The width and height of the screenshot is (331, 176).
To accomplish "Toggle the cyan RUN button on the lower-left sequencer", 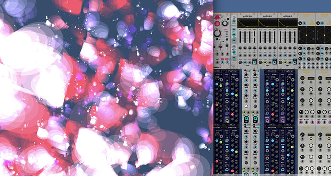I will coord(227,147).
